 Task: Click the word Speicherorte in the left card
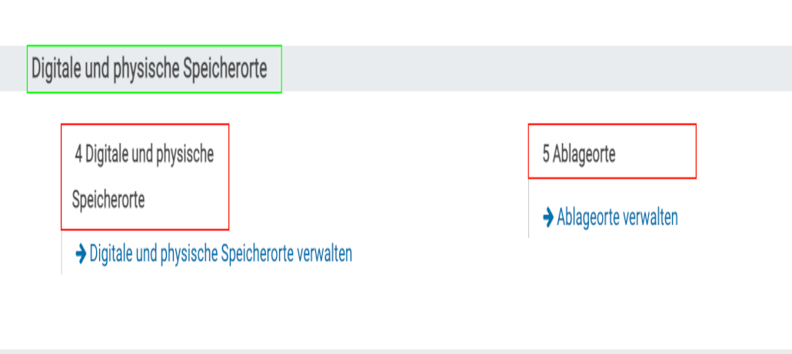[x=108, y=200]
